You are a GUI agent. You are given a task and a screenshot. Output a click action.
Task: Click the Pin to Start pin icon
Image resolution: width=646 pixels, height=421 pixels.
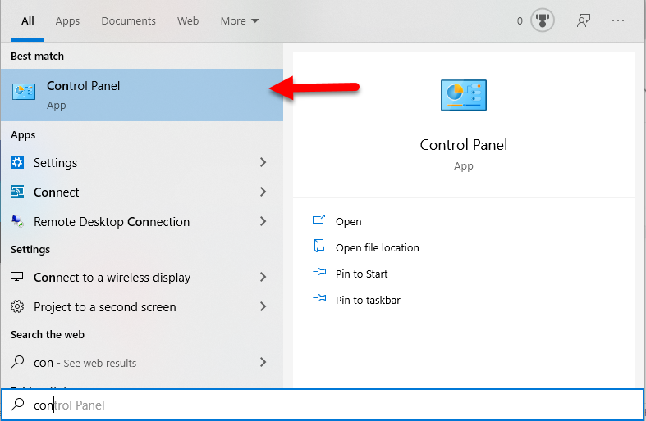coord(319,274)
